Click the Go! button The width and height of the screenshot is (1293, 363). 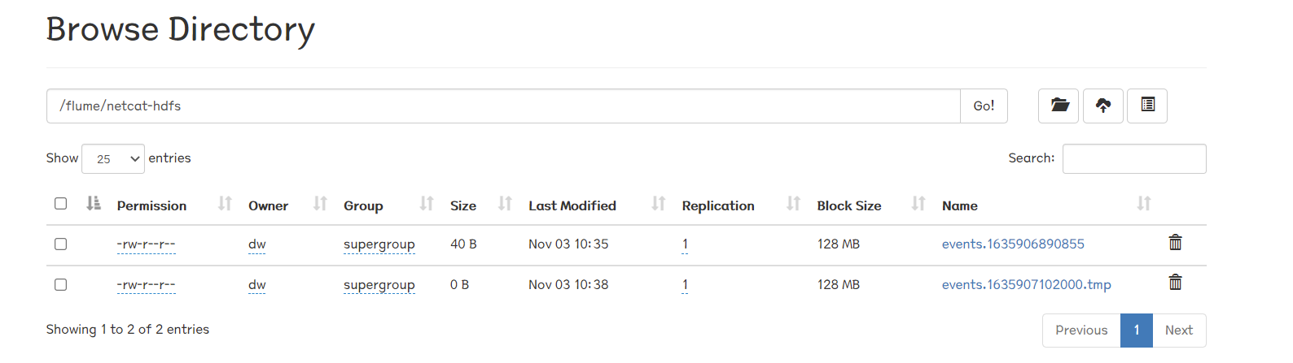point(984,106)
